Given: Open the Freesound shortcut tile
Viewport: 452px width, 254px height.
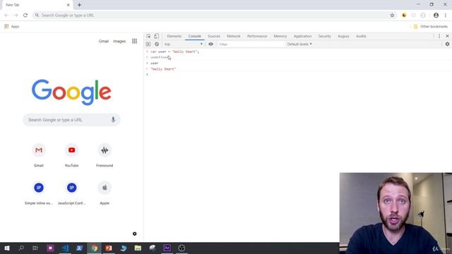Looking at the screenshot, I should click(x=105, y=155).
